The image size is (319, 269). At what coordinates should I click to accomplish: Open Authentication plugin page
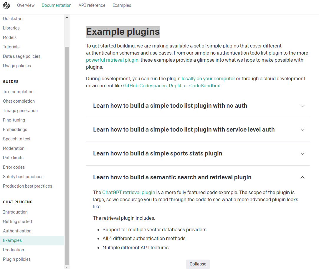pos(17,231)
